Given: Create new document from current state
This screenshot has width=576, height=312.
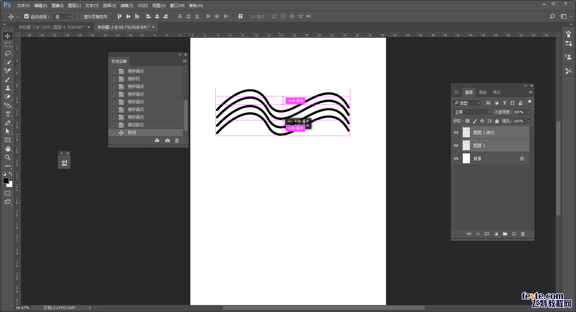Looking at the screenshot, I should pos(157,141).
